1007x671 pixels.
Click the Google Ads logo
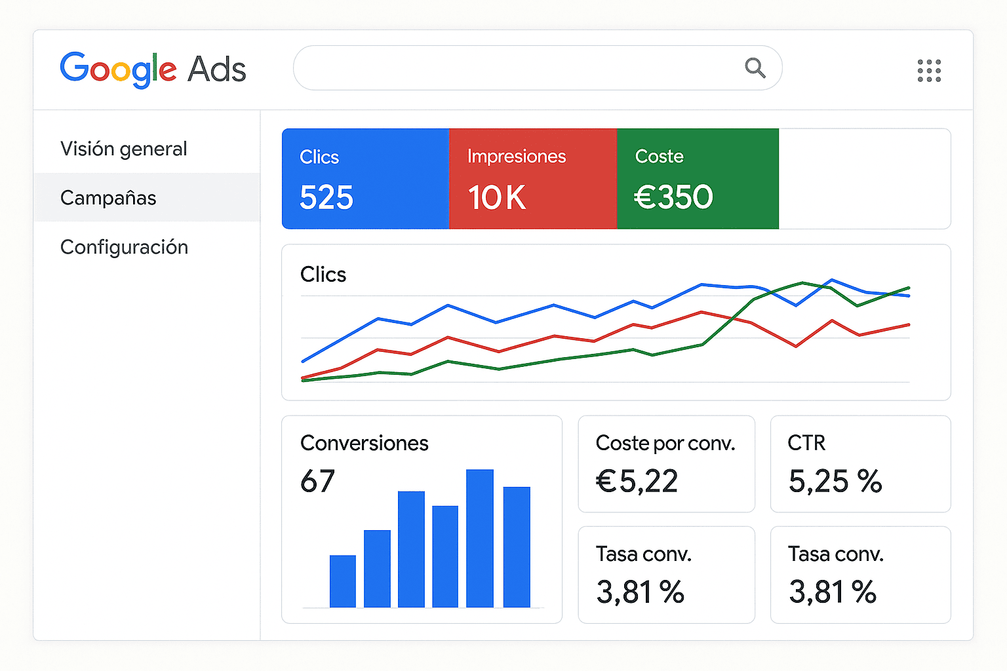coord(152,69)
